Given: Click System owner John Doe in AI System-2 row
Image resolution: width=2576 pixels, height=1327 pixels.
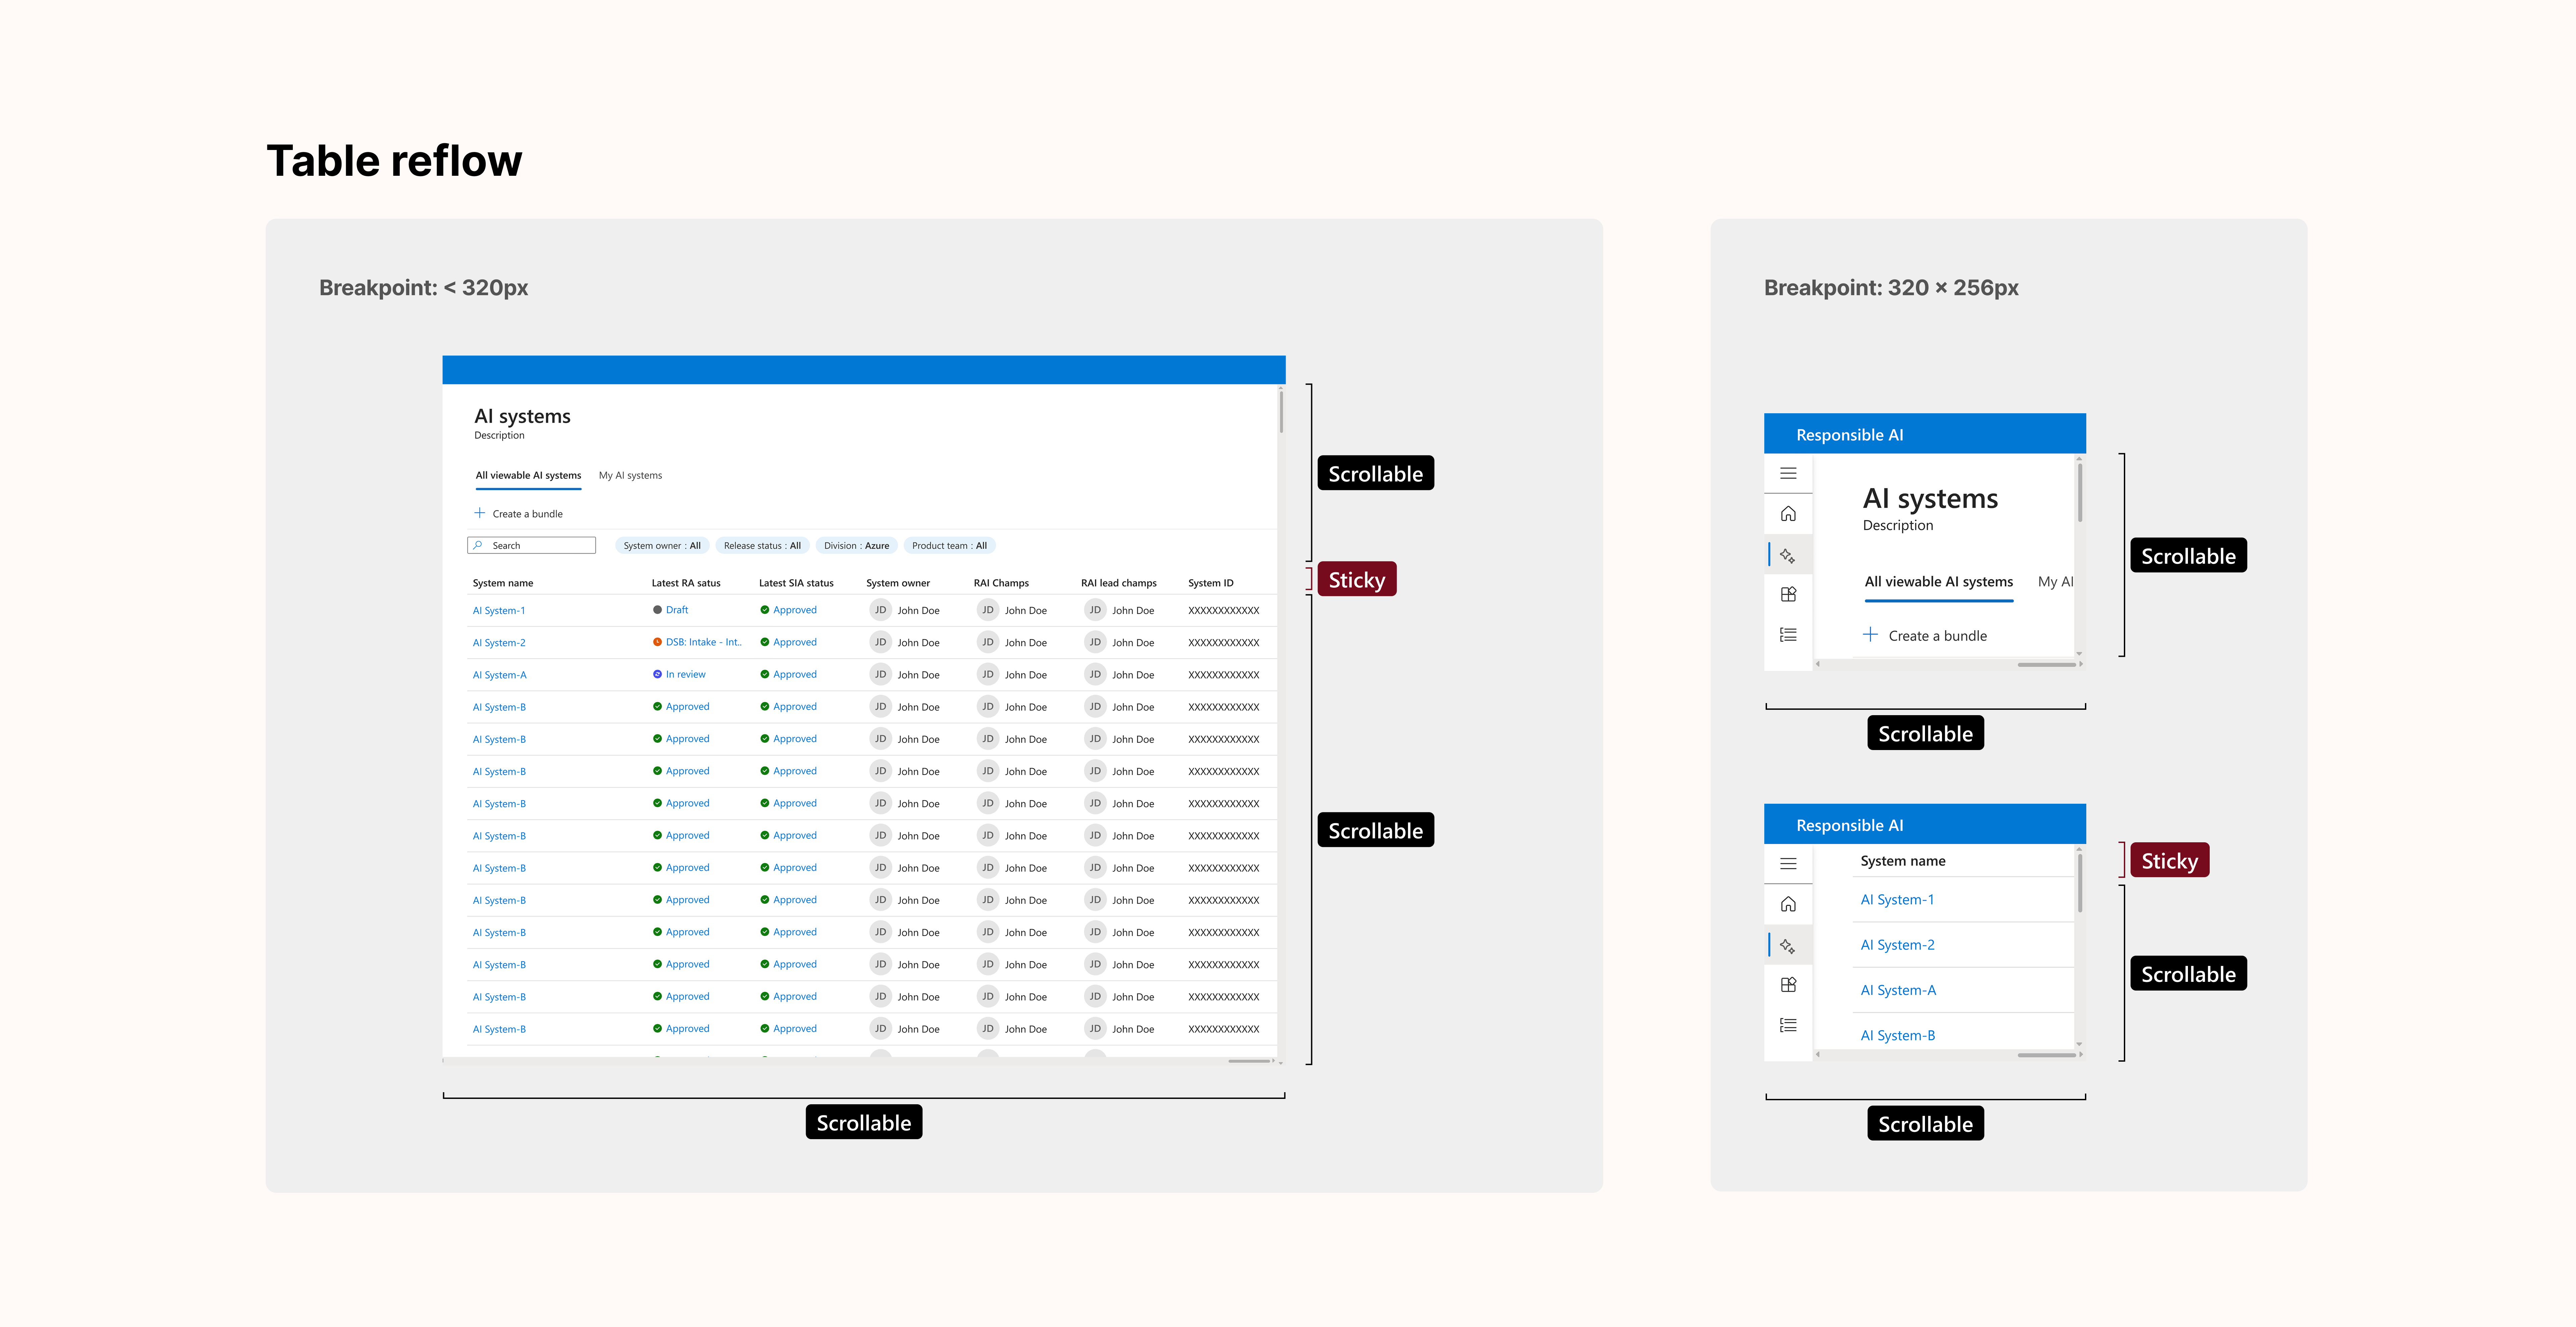Looking at the screenshot, I should 918,643.
